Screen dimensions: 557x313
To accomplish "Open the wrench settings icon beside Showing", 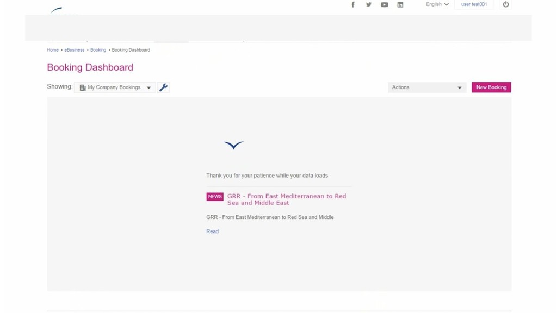I will click(x=163, y=87).
